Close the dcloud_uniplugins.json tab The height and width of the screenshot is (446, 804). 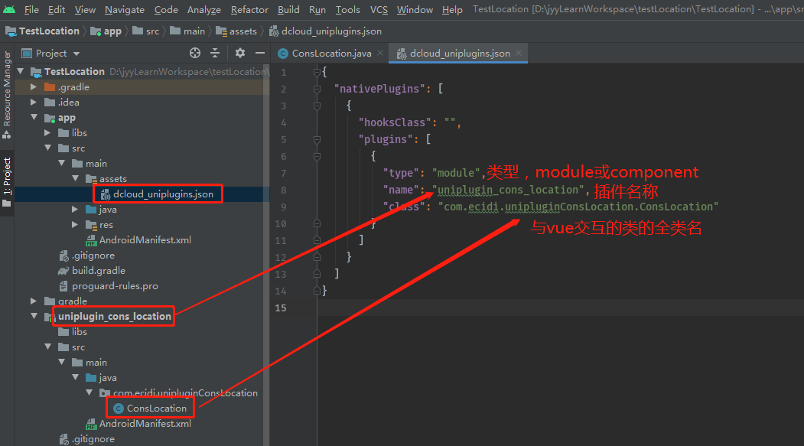tap(519, 53)
